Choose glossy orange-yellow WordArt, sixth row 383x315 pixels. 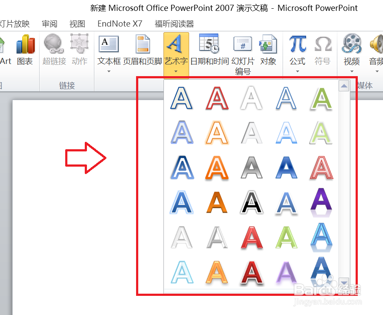[x=217, y=272]
